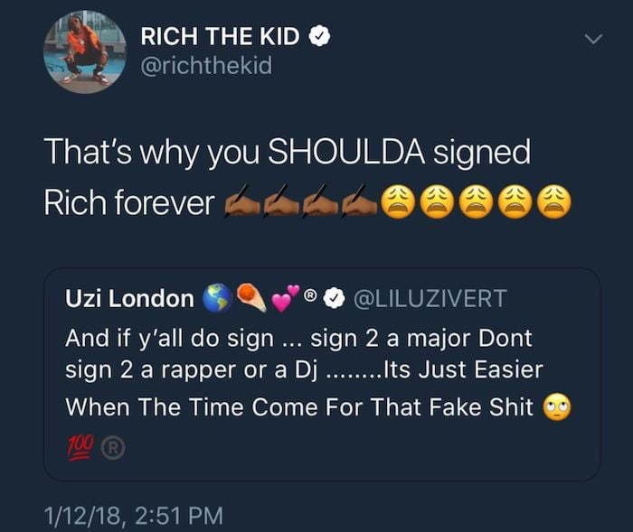The image size is (633, 532).
Task: Click the gray registered symbol after 100 emoji
Action: (x=113, y=448)
